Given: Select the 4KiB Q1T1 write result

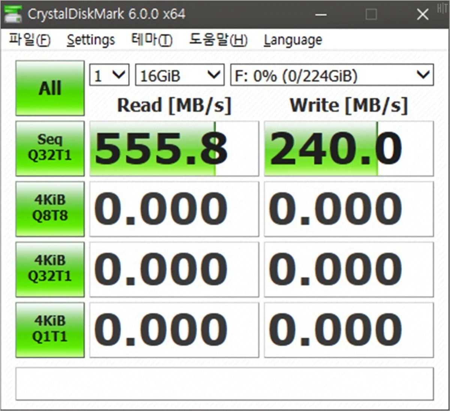Looking at the screenshot, I should 349,330.
